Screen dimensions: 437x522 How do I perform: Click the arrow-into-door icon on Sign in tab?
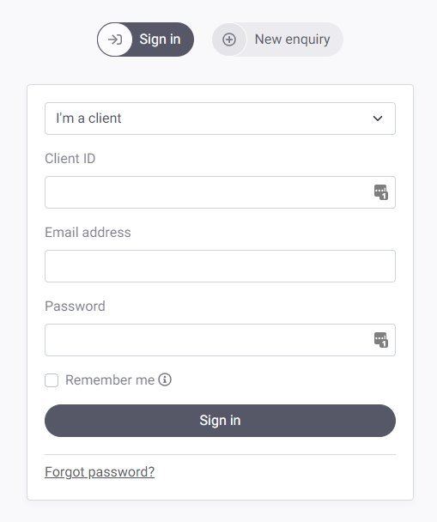[115, 39]
